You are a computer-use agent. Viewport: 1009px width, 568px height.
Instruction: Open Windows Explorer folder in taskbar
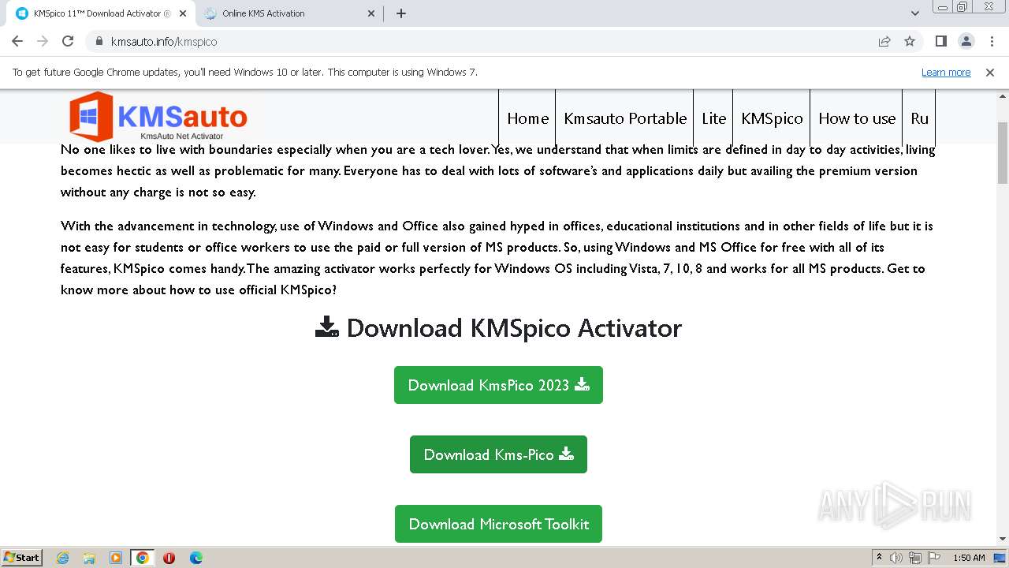pos(89,558)
